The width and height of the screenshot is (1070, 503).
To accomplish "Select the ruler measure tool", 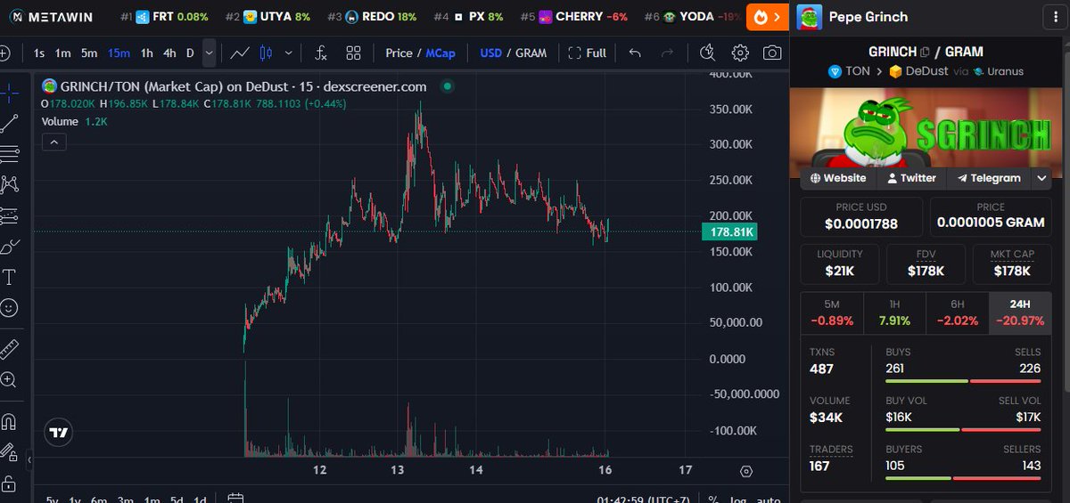I will click(x=8, y=347).
